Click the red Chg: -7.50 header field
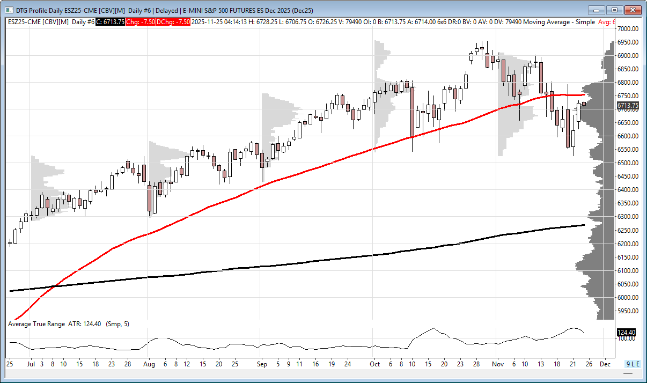647x383 pixels. point(141,22)
